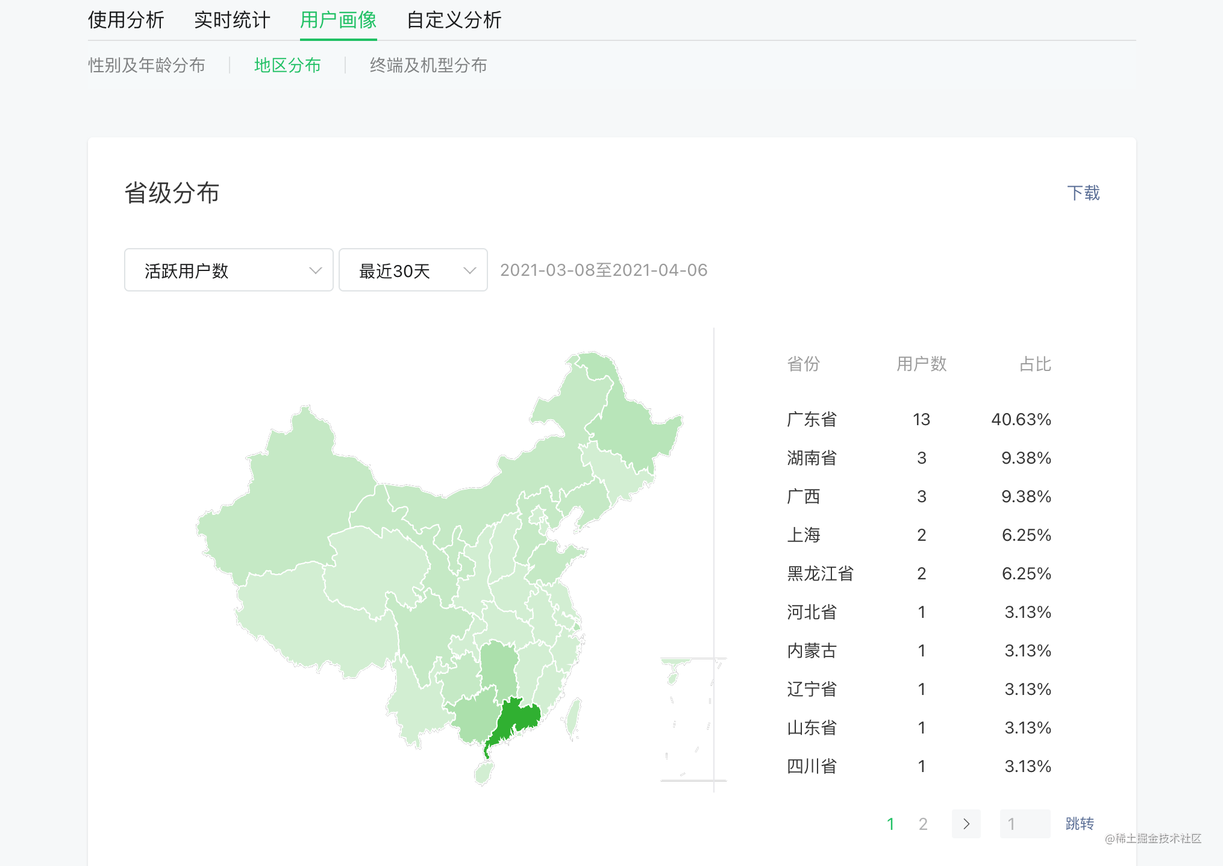Go to the 自定义分析 tab
Screen dimensions: 1223x866
pos(454,20)
